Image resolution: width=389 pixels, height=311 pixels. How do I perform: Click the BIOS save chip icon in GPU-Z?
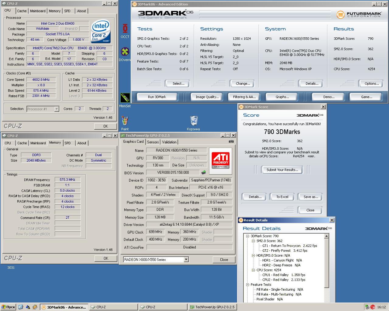[203, 173]
